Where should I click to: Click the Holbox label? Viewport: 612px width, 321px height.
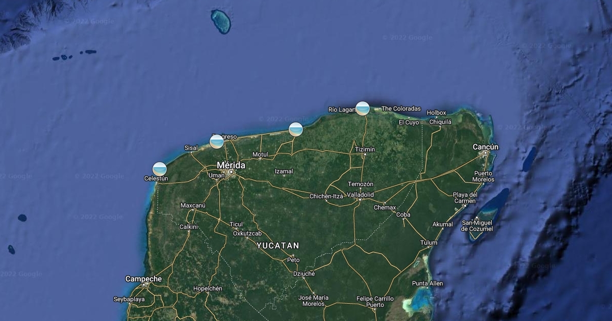[x=437, y=113]
